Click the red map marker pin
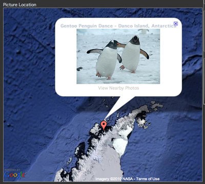This screenshot has width=205, height=184. point(104,126)
